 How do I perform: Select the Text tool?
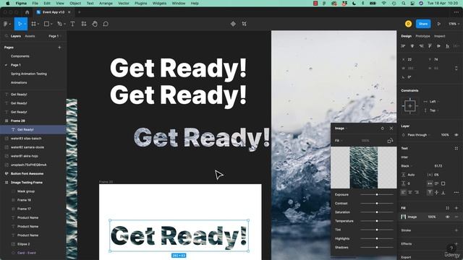(72, 24)
